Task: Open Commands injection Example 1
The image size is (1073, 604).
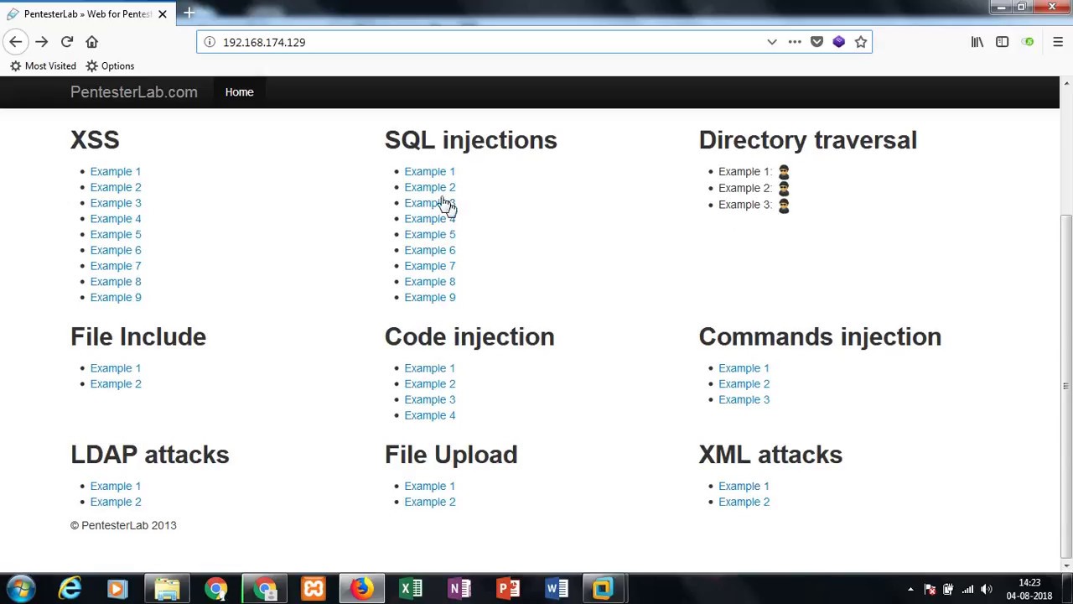Action: coord(744,368)
